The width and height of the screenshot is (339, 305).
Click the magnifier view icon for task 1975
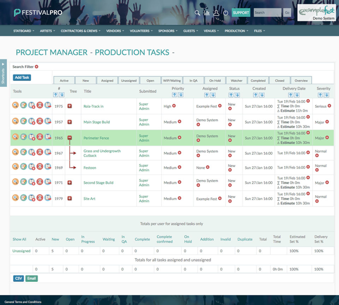(15, 105)
